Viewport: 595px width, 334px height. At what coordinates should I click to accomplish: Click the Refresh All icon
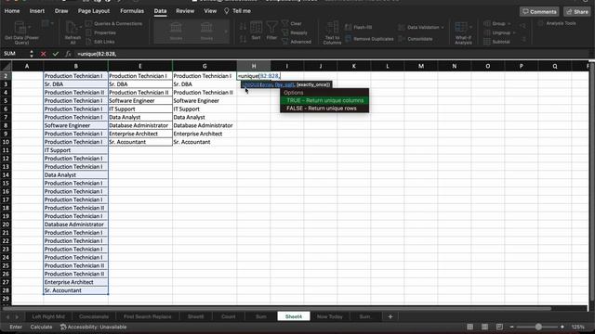(x=73, y=32)
